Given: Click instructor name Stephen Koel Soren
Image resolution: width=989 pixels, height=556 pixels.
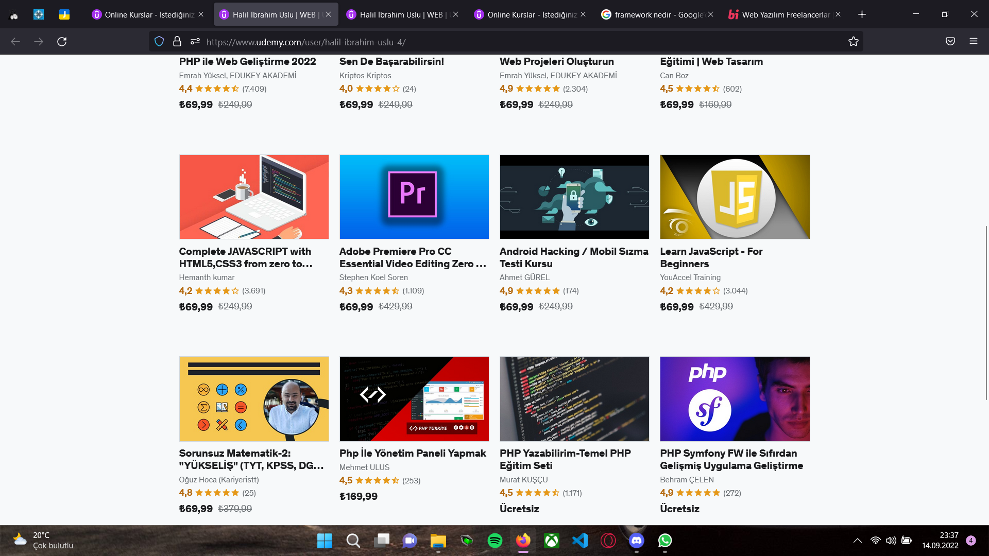Looking at the screenshot, I should pyautogui.click(x=373, y=277).
